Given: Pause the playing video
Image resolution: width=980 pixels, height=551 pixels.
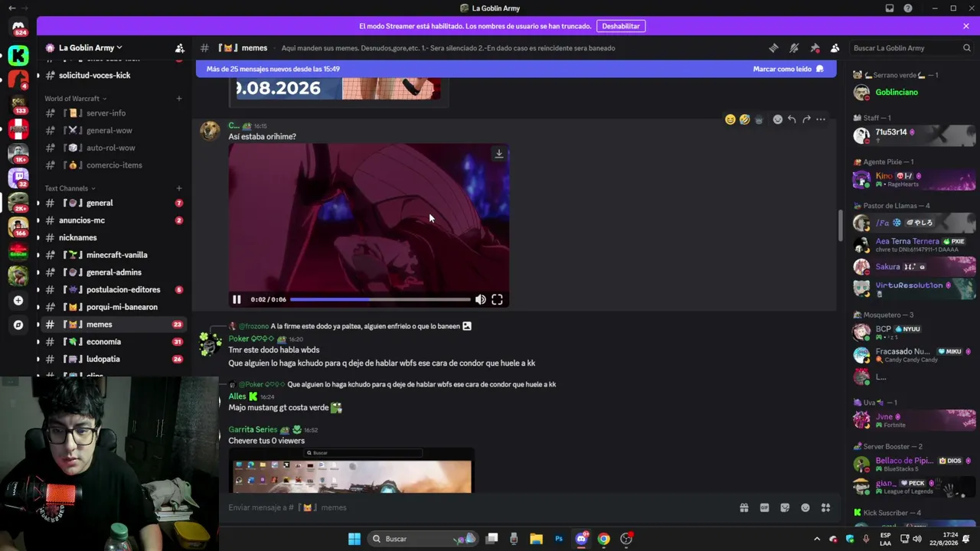Looking at the screenshot, I should point(237,300).
